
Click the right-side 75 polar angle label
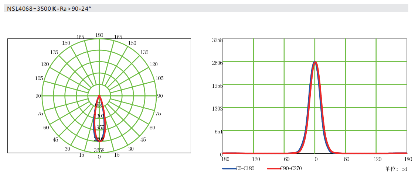pyautogui.click(x=158, y=114)
